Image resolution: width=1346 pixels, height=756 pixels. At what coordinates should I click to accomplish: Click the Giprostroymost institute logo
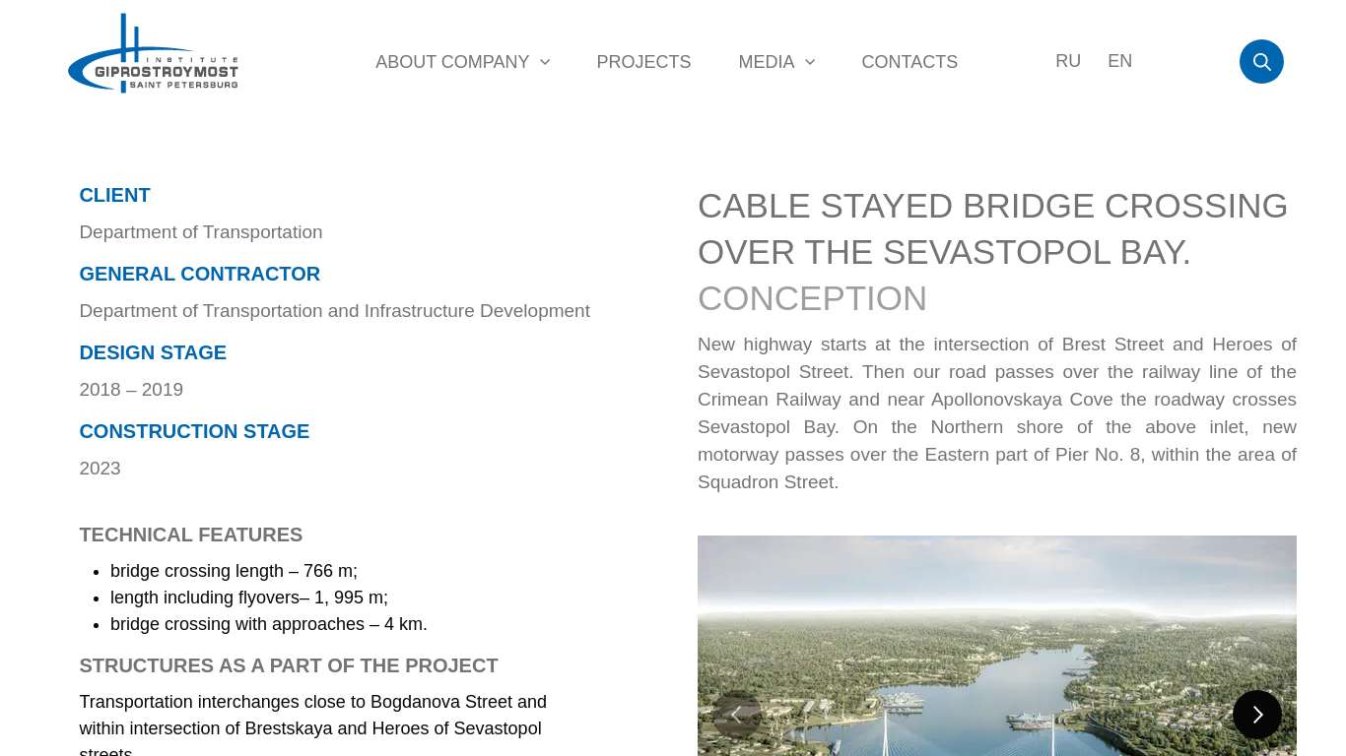coord(153,52)
